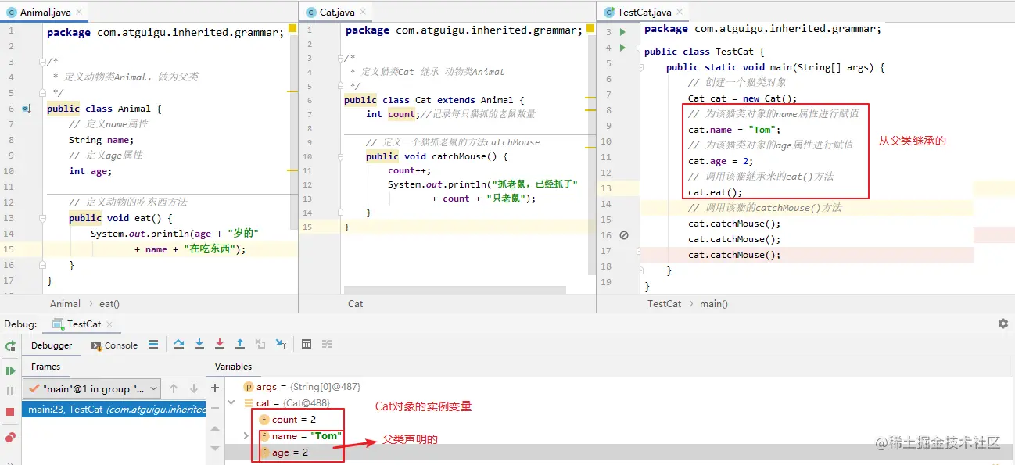Click the Step Over icon in debug toolbar
This screenshot has height=465, width=1015.
(178, 344)
